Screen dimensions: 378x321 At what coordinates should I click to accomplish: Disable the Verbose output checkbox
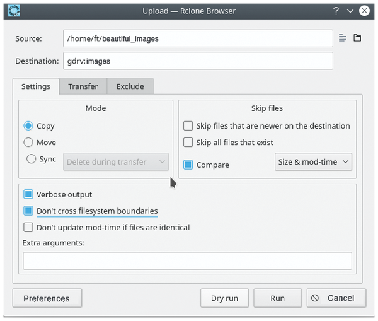tap(28, 195)
